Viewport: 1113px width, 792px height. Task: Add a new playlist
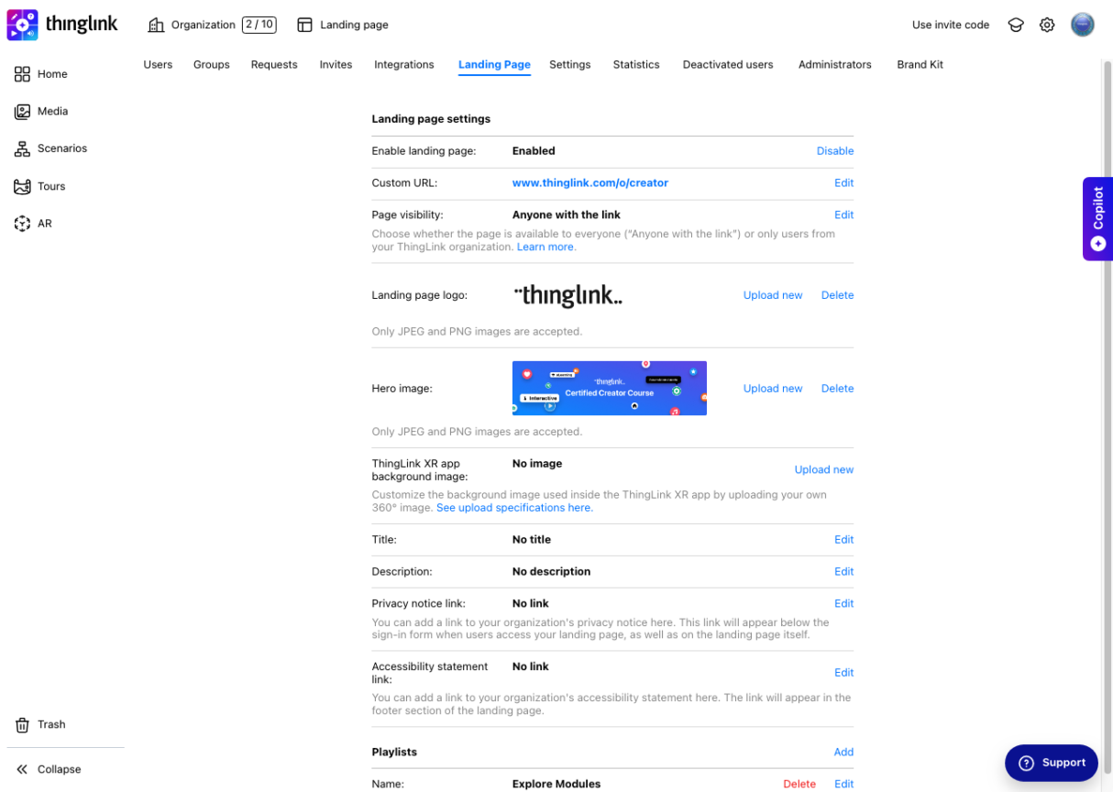[x=843, y=752]
